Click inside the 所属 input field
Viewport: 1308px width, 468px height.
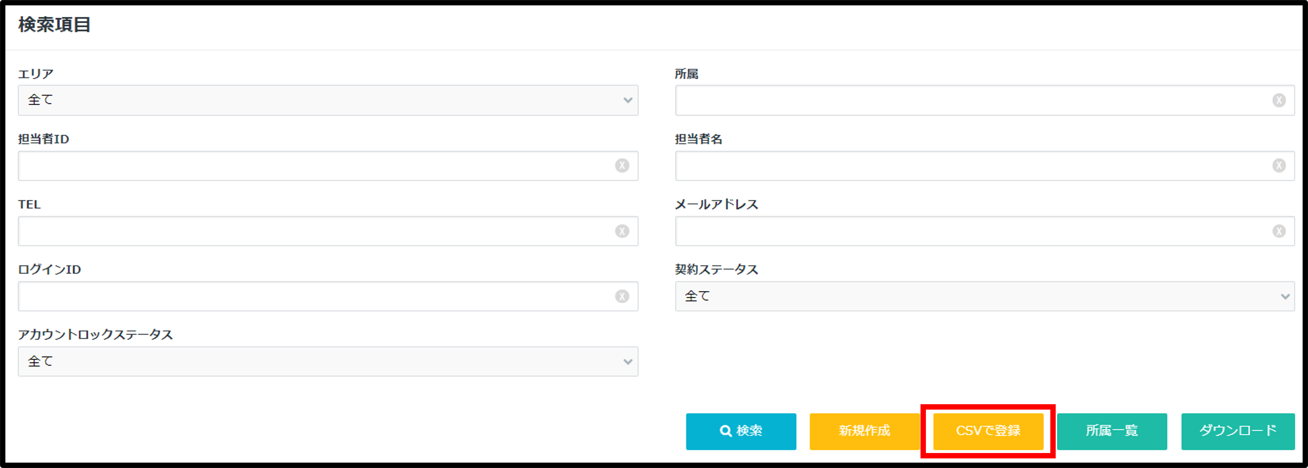coord(965,100)
